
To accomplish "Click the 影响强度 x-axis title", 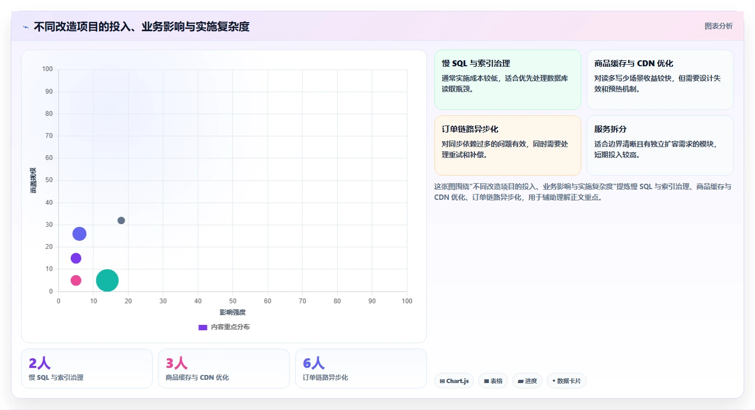I will click(x=233, y=312).
